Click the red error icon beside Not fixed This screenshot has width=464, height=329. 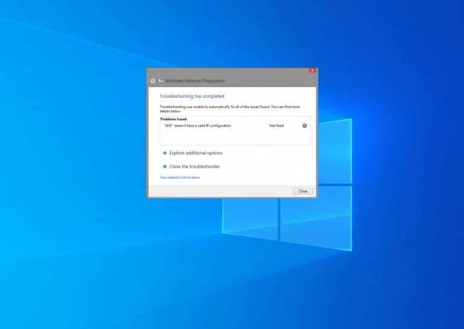[x=304, y=126]
